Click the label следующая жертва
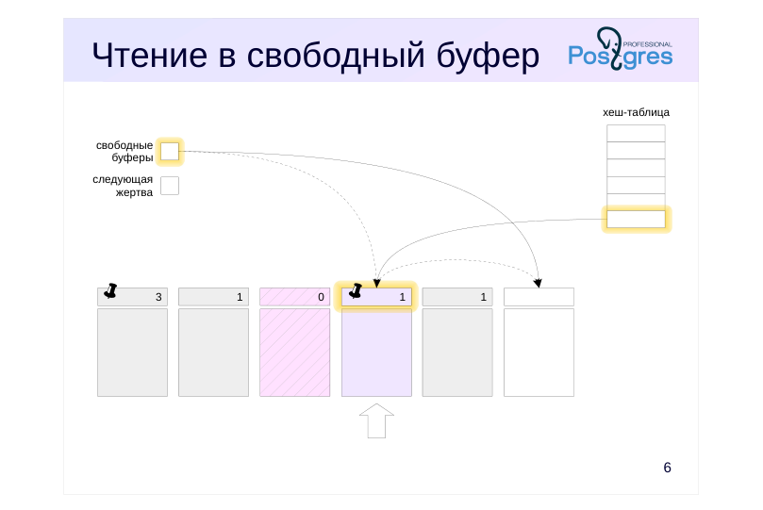The image size is (763, 510). pos(123,186)
